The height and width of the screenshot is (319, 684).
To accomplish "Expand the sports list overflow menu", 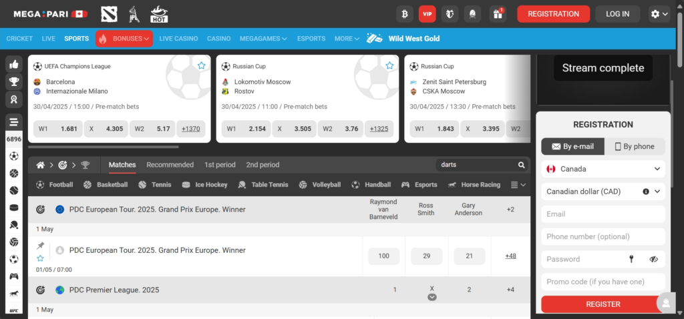I will 518,185.
